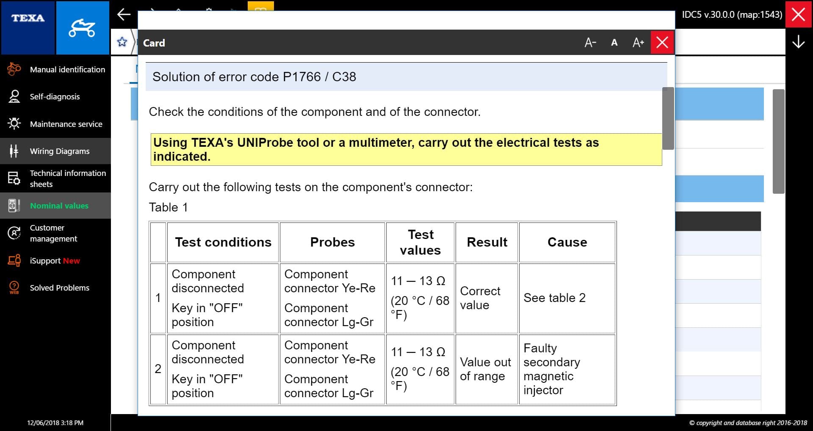This screenshot has height=431, width=813.
Task: Open Self-diagnosis section
Action: point(55,96)
